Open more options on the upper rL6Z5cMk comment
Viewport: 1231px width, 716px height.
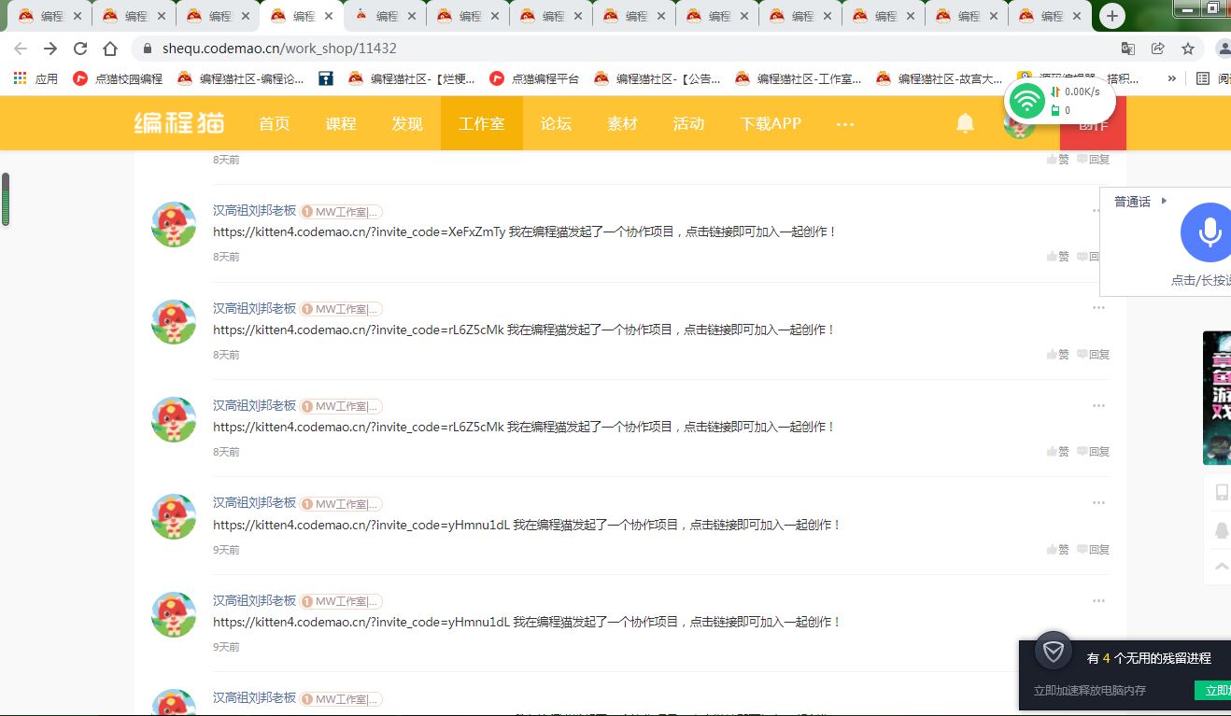tap(1098, 308)
